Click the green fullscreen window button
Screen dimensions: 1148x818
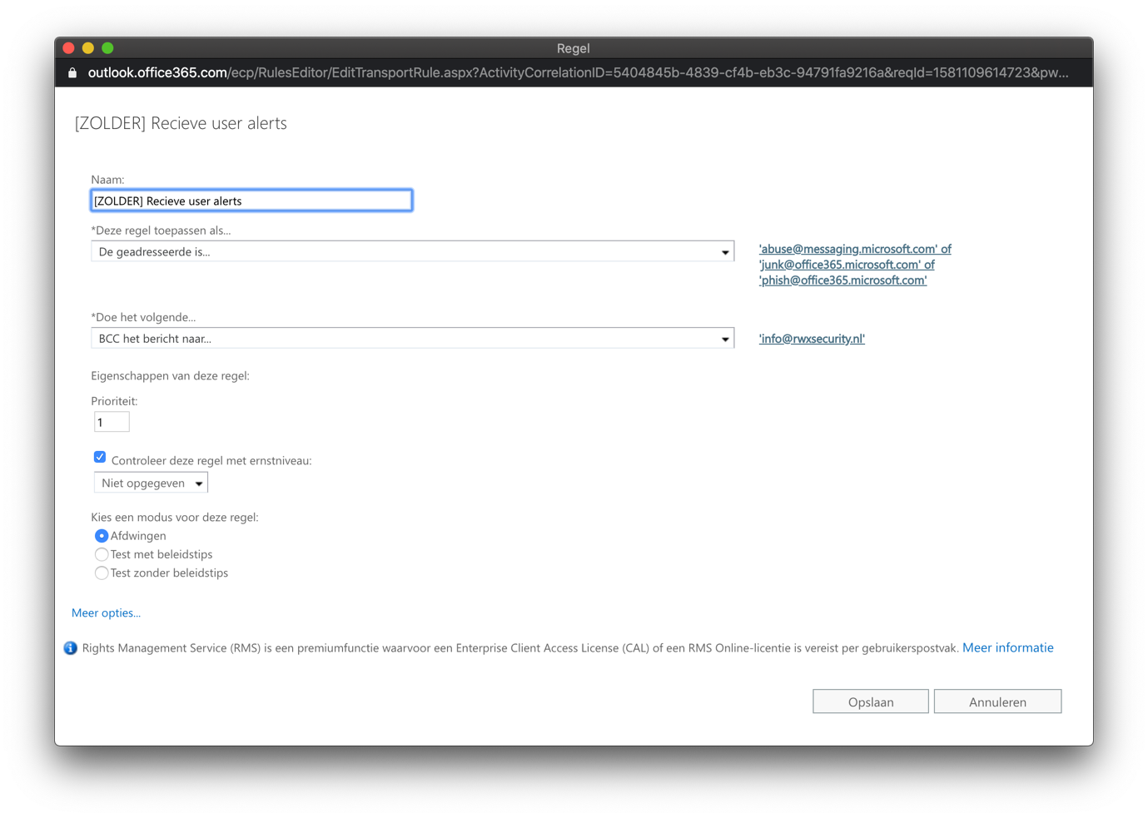coord(107,48)
